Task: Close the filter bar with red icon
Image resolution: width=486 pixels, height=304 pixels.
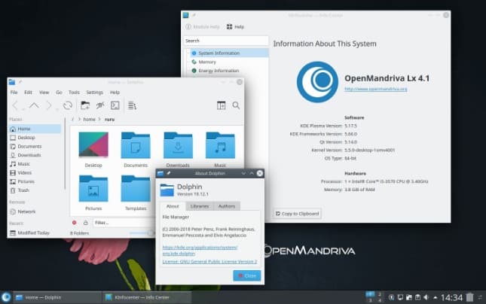Action: pos(74,223)
